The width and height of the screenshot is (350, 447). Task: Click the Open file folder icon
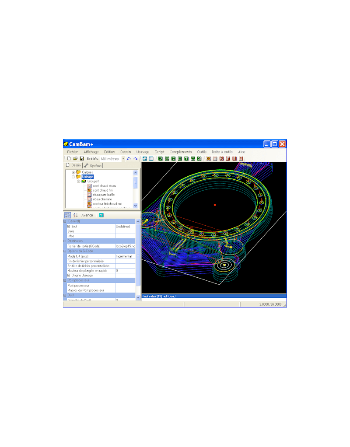click(75, 158)
